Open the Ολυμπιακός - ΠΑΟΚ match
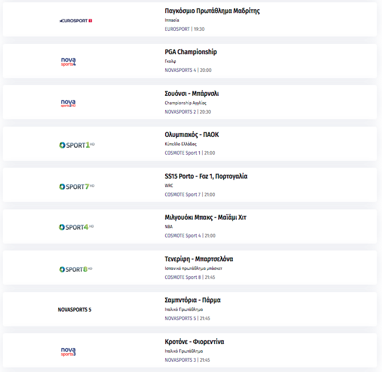Screen dimensions: 382x372 [191, 135]
